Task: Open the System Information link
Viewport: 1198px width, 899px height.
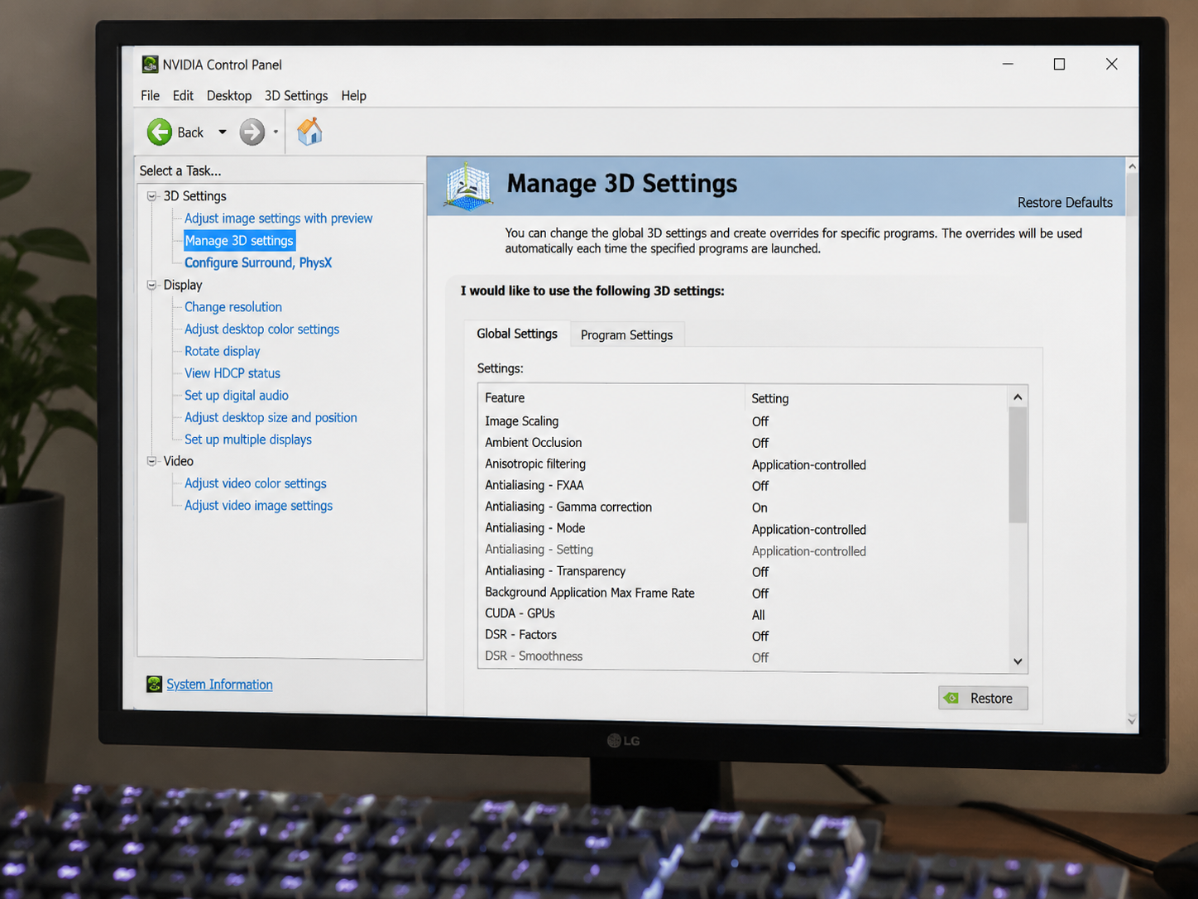Action: click(x=219, y=684)
